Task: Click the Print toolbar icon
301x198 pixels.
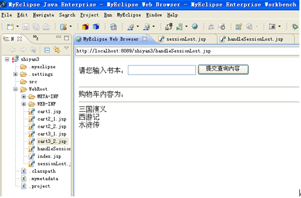Action: point(46,27)
